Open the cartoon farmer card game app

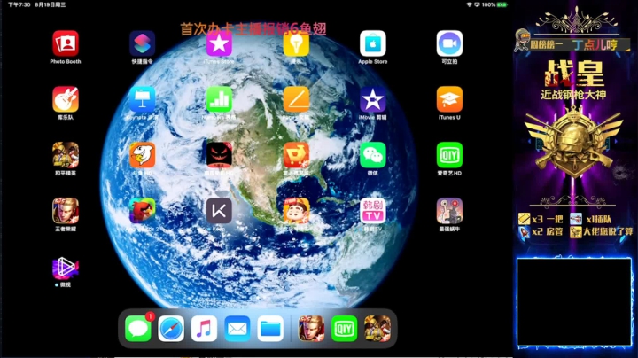coord(296,210)
